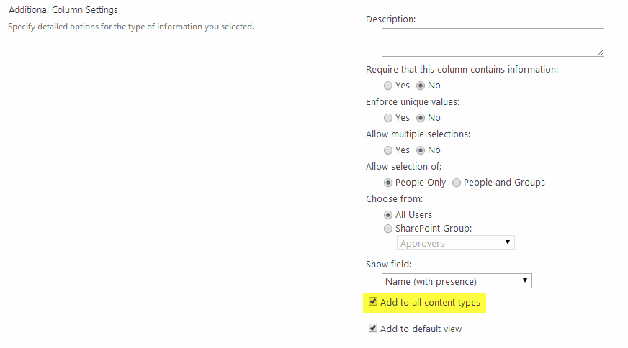Expand the Name (with presence) dropdown
The image size is (628, 348).
(457, 281)
